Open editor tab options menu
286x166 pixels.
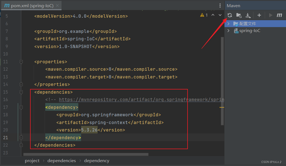tap(220, 6)
